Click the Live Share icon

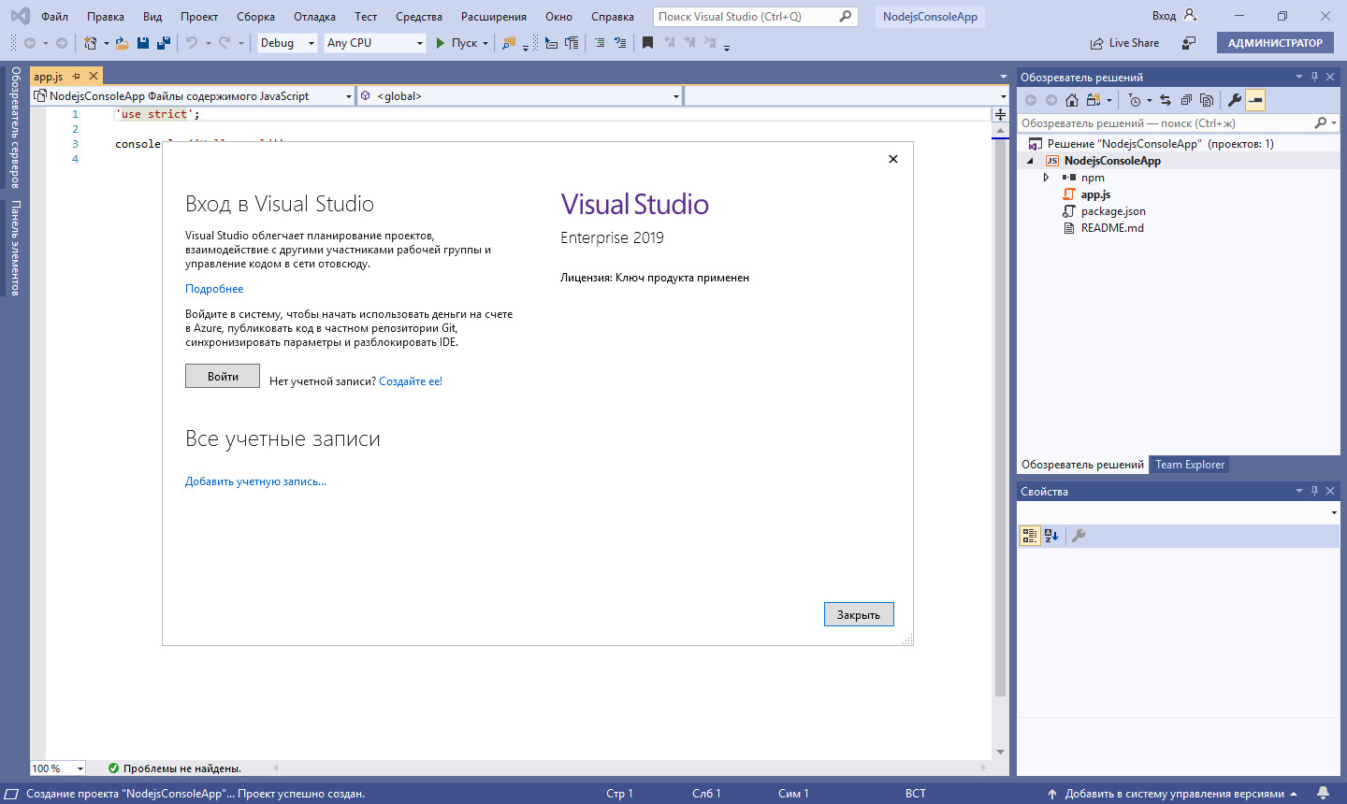pyautogui.click(x=1096, y=43)
